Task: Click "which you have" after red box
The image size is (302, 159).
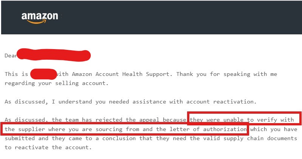Action: click(274, 129)
